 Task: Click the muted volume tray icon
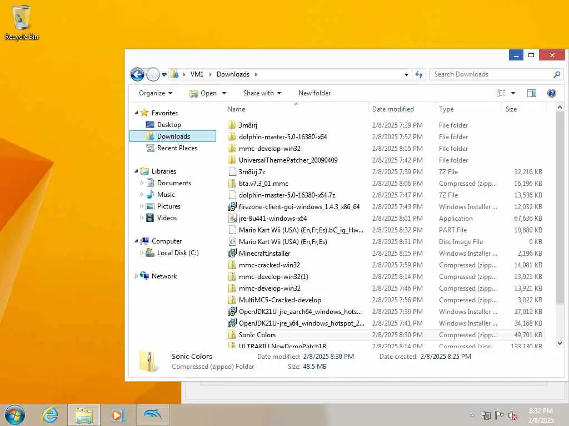(x=513, y=415)
